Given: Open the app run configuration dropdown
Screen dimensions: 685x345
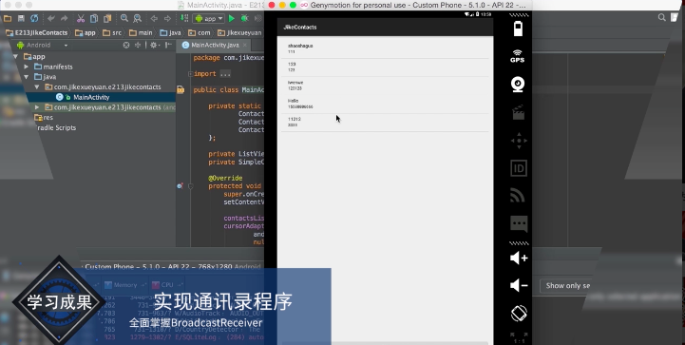Looking at the screenshot, I should click(x=209, y=18).
